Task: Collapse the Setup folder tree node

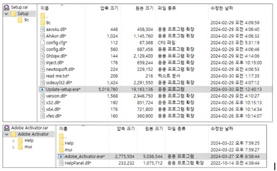Action: pyautogui.click(x=7, y=14)
